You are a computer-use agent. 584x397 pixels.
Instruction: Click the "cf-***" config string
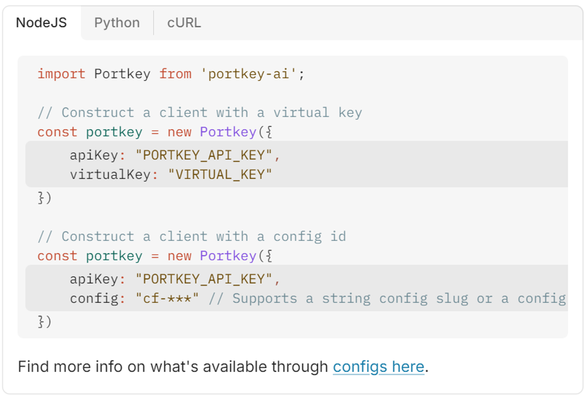(x=167, y=298)
